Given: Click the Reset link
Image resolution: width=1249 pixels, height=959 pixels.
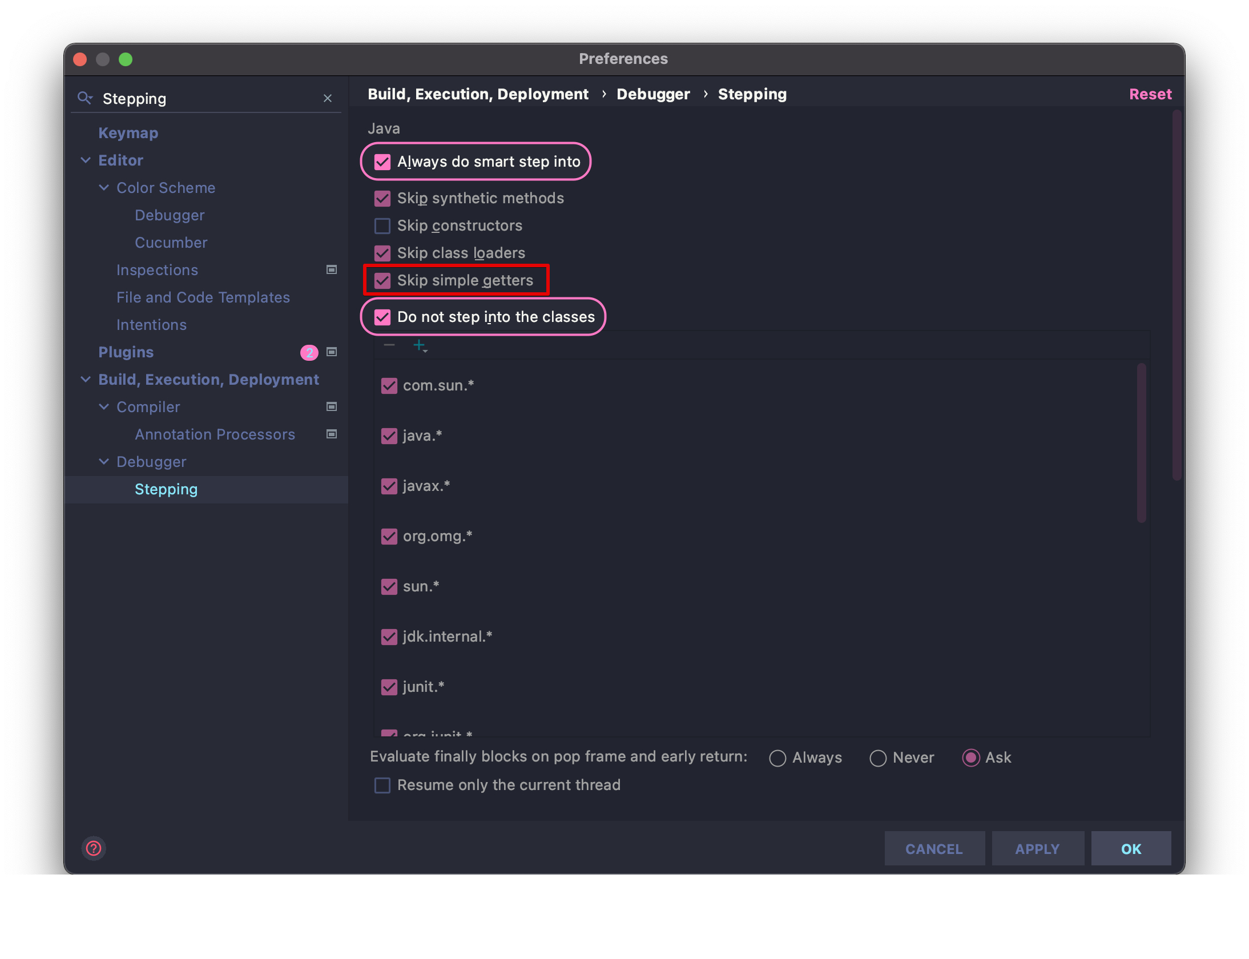Looking at the screenshot, I should [1150, 94].
